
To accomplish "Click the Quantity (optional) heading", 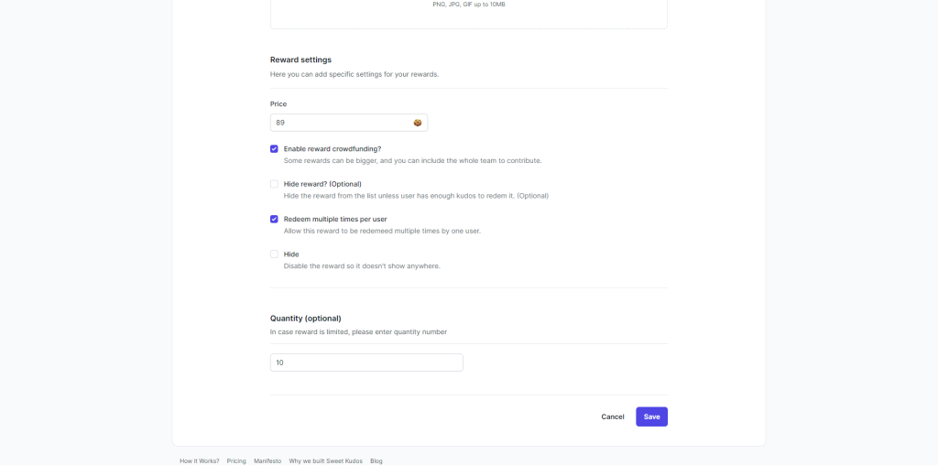I will [306, 319].
